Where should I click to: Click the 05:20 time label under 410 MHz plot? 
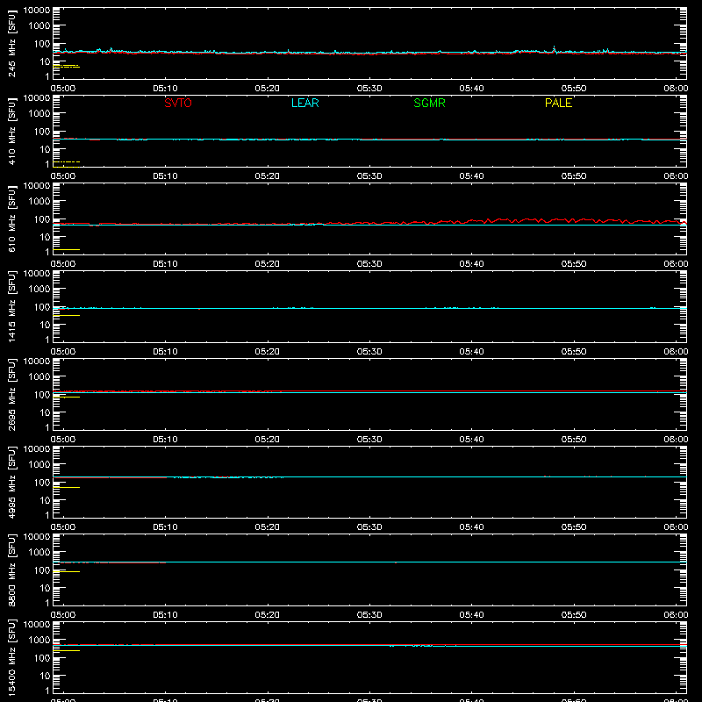click(x=268, y=176)
